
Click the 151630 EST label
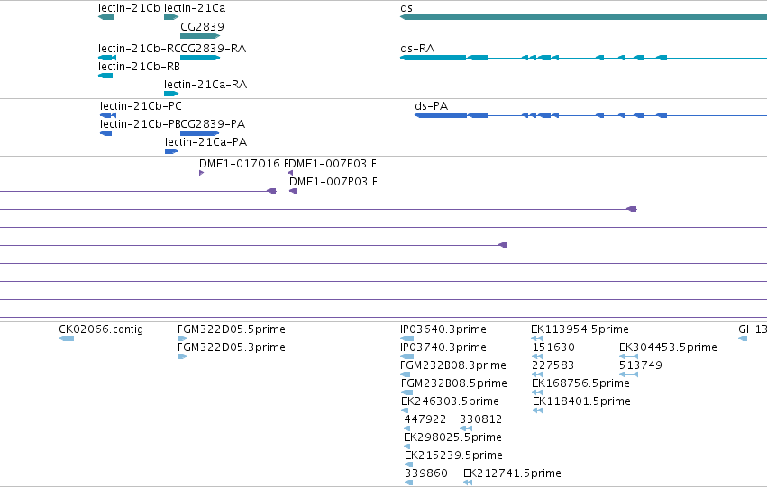(x=553, y=347)
